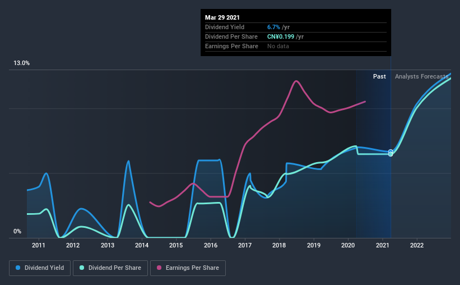
Task: Click the CN¥0.199 Dividend Per Share value
Action: [x=281, y=36]
